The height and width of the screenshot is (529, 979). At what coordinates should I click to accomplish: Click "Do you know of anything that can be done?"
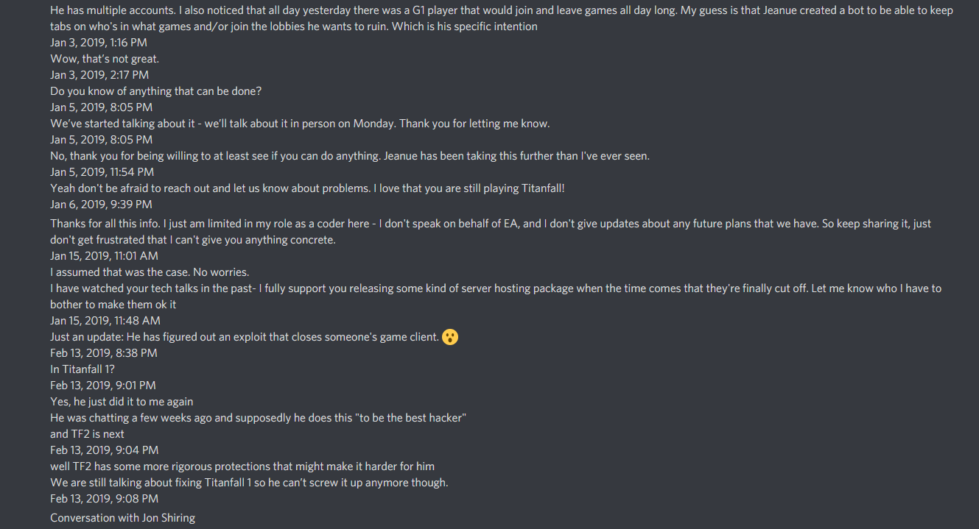[x=156, y=91]
